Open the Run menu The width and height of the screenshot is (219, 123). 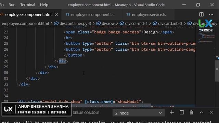coord(12,5)
